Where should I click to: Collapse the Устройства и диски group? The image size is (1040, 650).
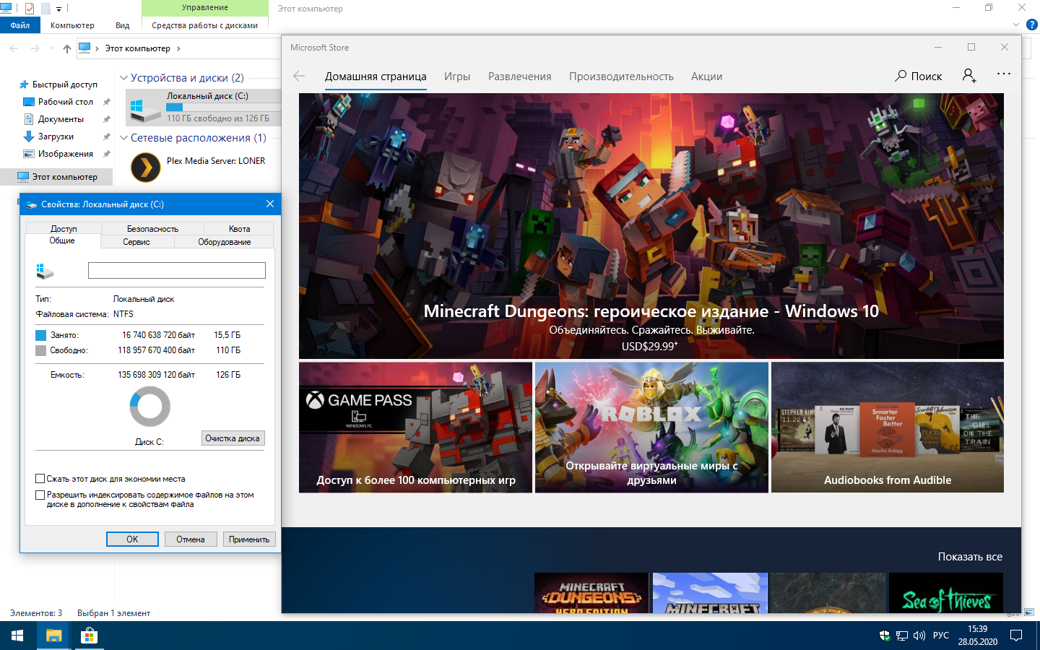point(123,78)
